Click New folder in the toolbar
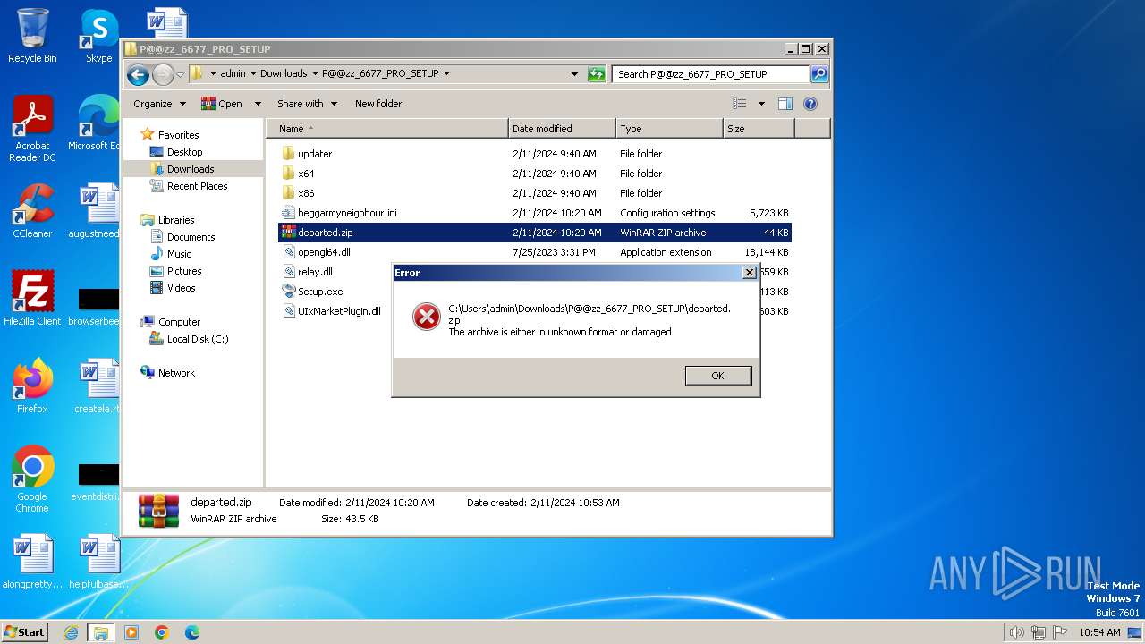This screenshot has width=1145, height=644. pyautogui.click(x=378, y=104)
